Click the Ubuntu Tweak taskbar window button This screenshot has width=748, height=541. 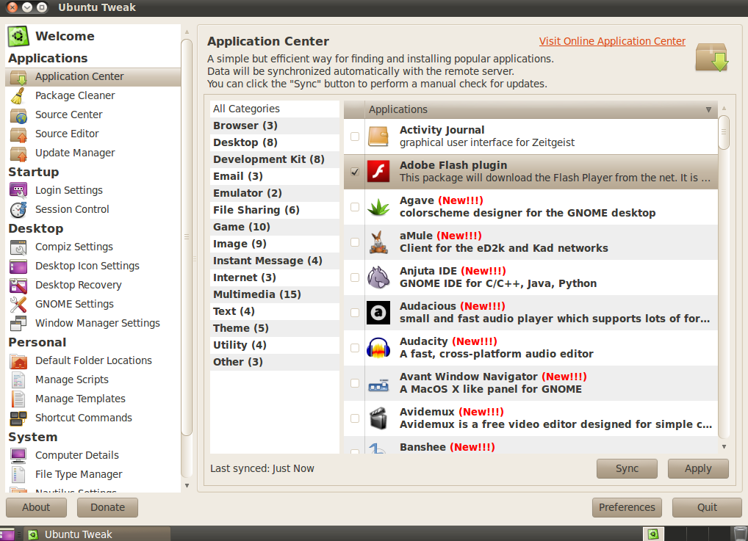click(98, 534)
